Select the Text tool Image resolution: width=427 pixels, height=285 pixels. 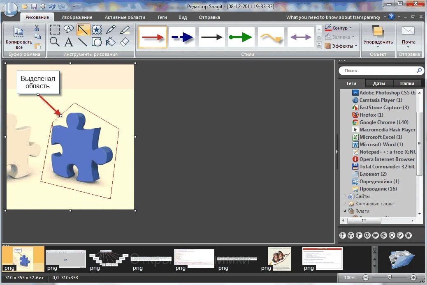[69, 42]
